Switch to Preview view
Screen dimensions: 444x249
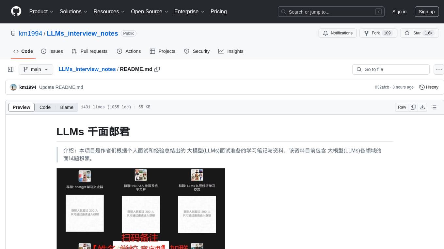[22, 107]
